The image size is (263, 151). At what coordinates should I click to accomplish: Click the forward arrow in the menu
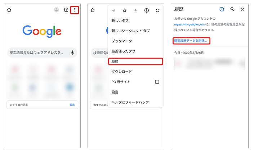[x=113, y=10]
